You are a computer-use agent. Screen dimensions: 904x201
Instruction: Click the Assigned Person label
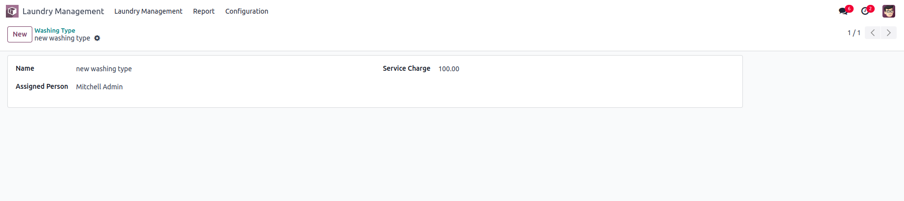pyautogui.click(x=42, y=86)
